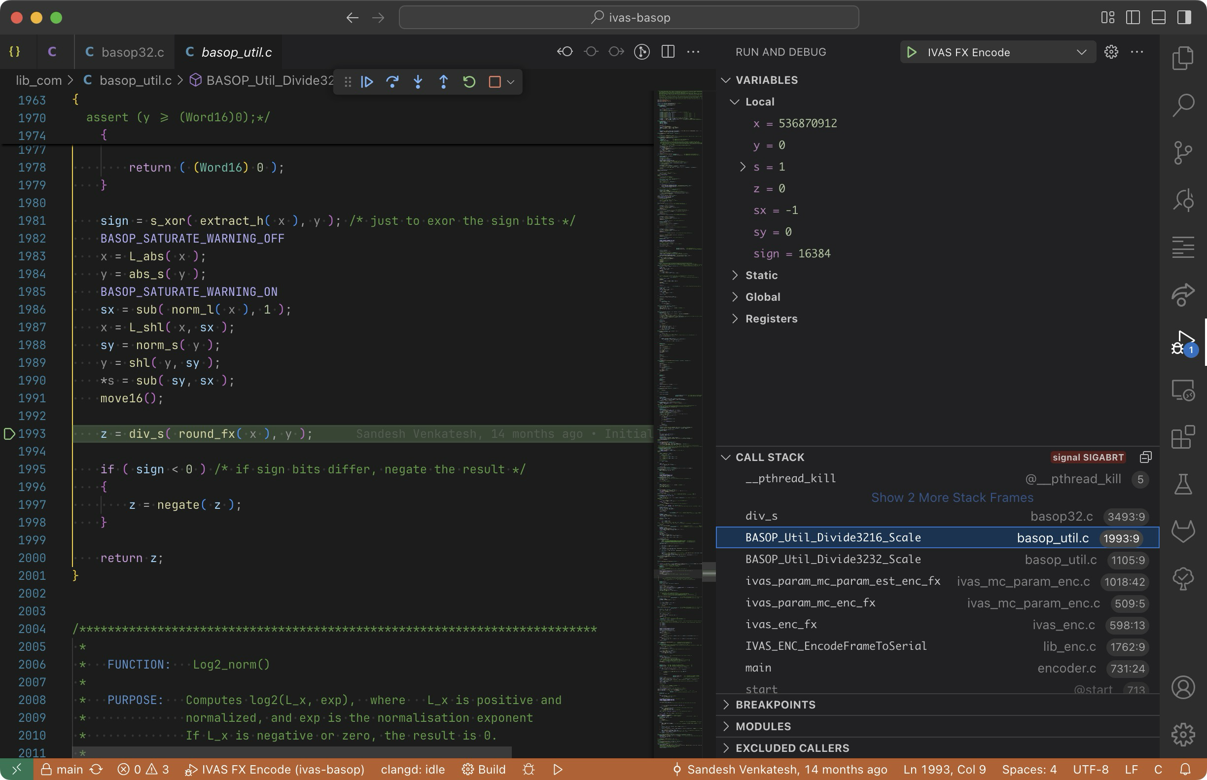Click the ivas-basop search field
Image resolution: width=1207 pixels, height=780 pixels.
pyautogui.click(x=629, y=18)
